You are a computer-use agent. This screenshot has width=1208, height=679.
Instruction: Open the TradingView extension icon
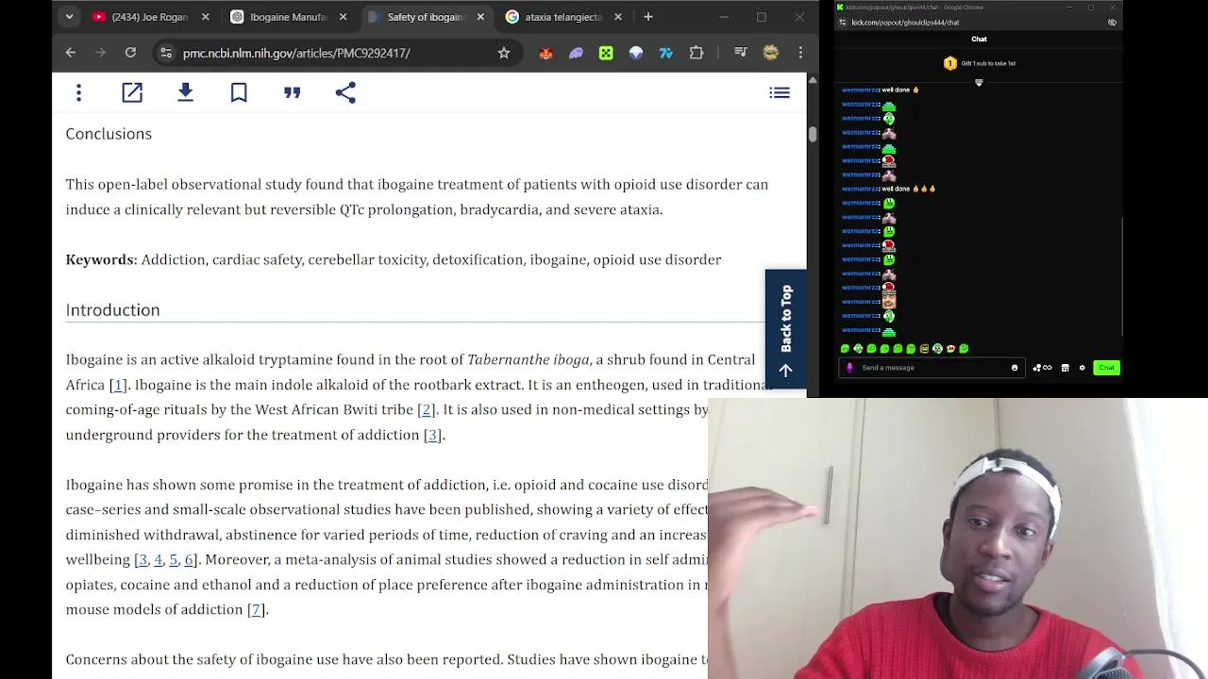tap(666, 53)
